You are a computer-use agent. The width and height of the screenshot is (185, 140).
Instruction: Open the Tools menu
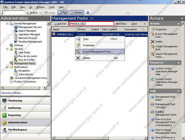point(52,7)
